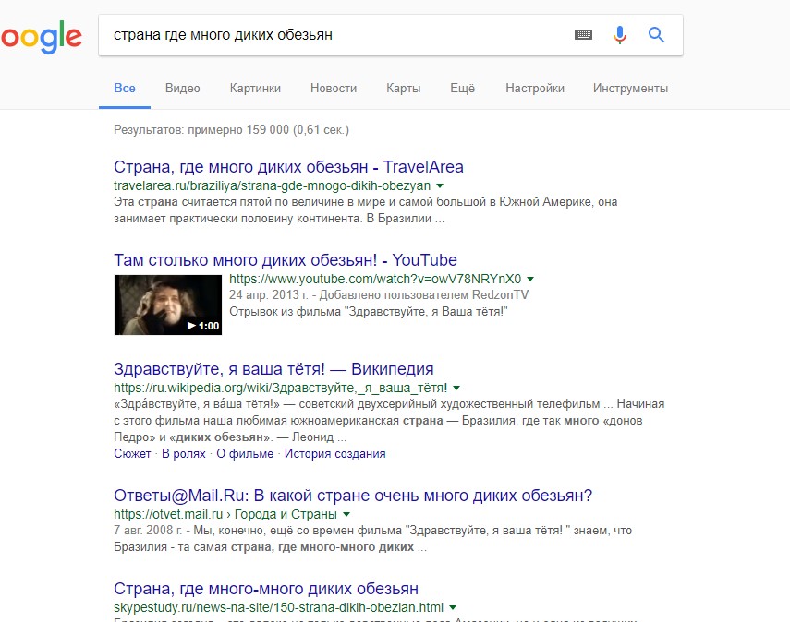The image size is (790, 622).
Task: Expand dropdown arrow next to ru.wikipedia.org URL
Action: (456, 388)
